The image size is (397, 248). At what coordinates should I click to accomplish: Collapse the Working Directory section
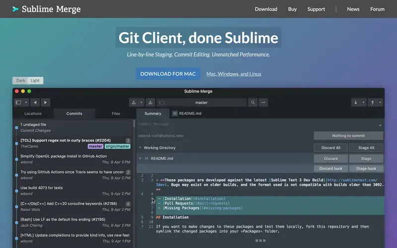point(140,147)
